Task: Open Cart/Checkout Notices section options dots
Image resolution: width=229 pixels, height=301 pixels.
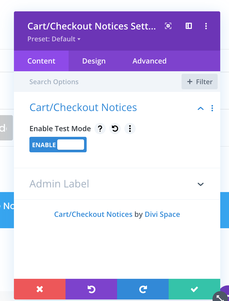Action: (212, 108)
